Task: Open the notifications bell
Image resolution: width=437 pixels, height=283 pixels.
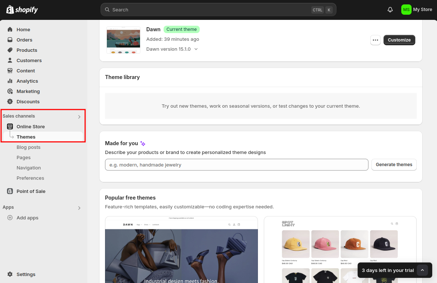Action: [390, 10]
